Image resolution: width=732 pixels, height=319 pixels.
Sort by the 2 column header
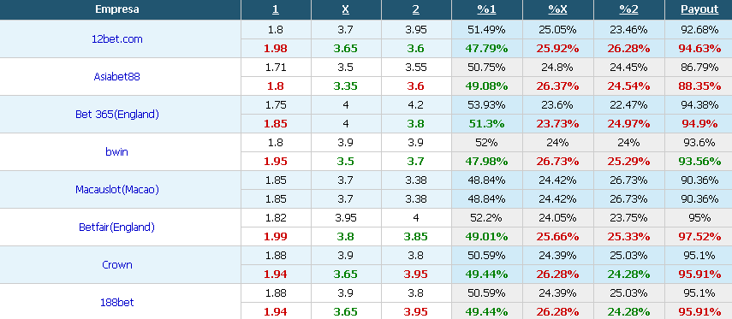pyautogui.click(x=416, y=9)
